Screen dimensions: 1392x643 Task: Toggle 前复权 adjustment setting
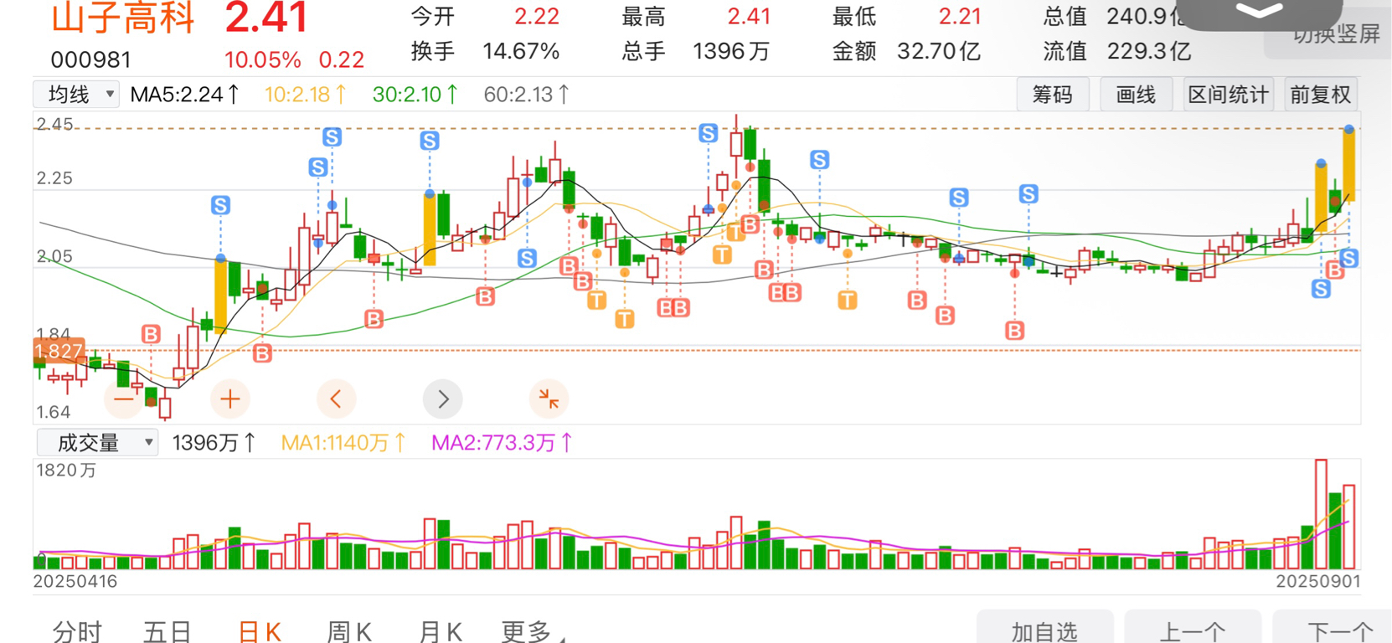coord(1321,95)
